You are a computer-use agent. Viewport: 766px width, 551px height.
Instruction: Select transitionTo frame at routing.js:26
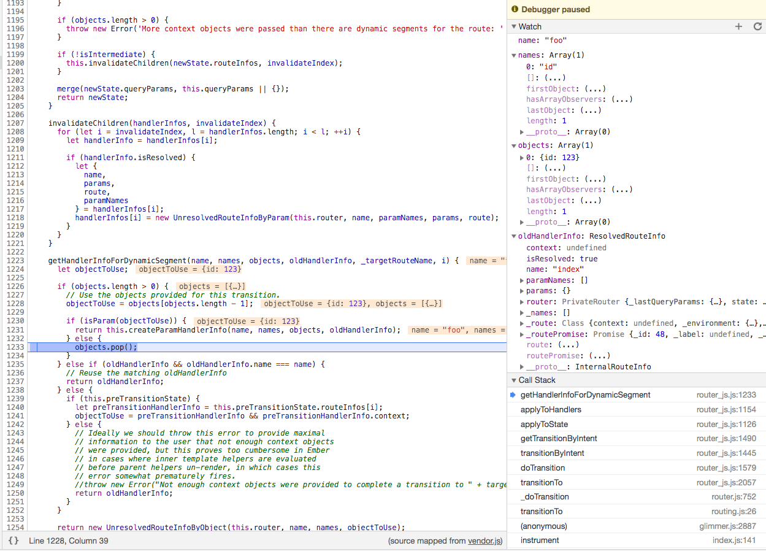[636, 511]
